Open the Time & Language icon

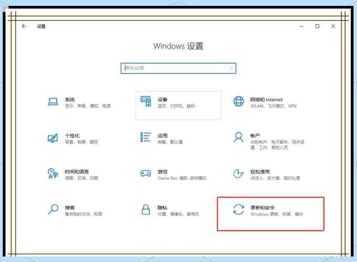pyautogui.click(x=53, y=173)
